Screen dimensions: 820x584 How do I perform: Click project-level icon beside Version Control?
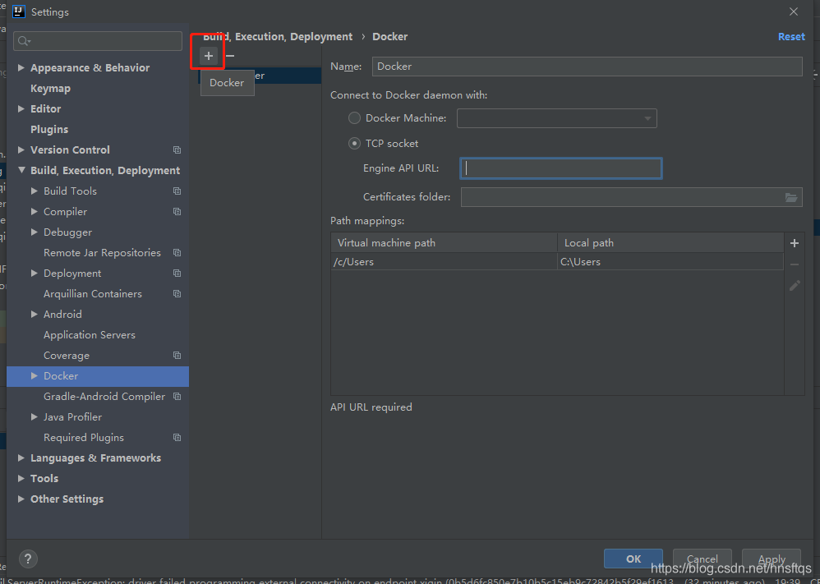pyautogui.click(x=177, y=150)
